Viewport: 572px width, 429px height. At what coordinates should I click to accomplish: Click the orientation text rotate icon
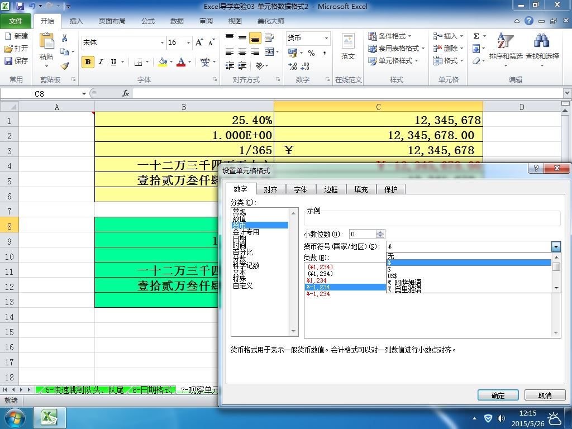pos(260,66)
